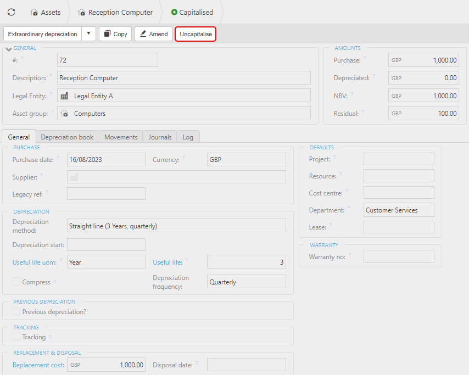Collapse the GENERAL section chevron
Image resolution: width=469 pixels, height=375 pixels.
click(9, 49)
